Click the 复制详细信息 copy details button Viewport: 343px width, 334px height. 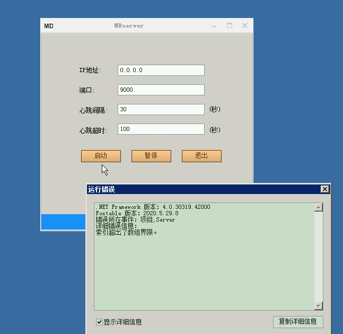point(298,322)
